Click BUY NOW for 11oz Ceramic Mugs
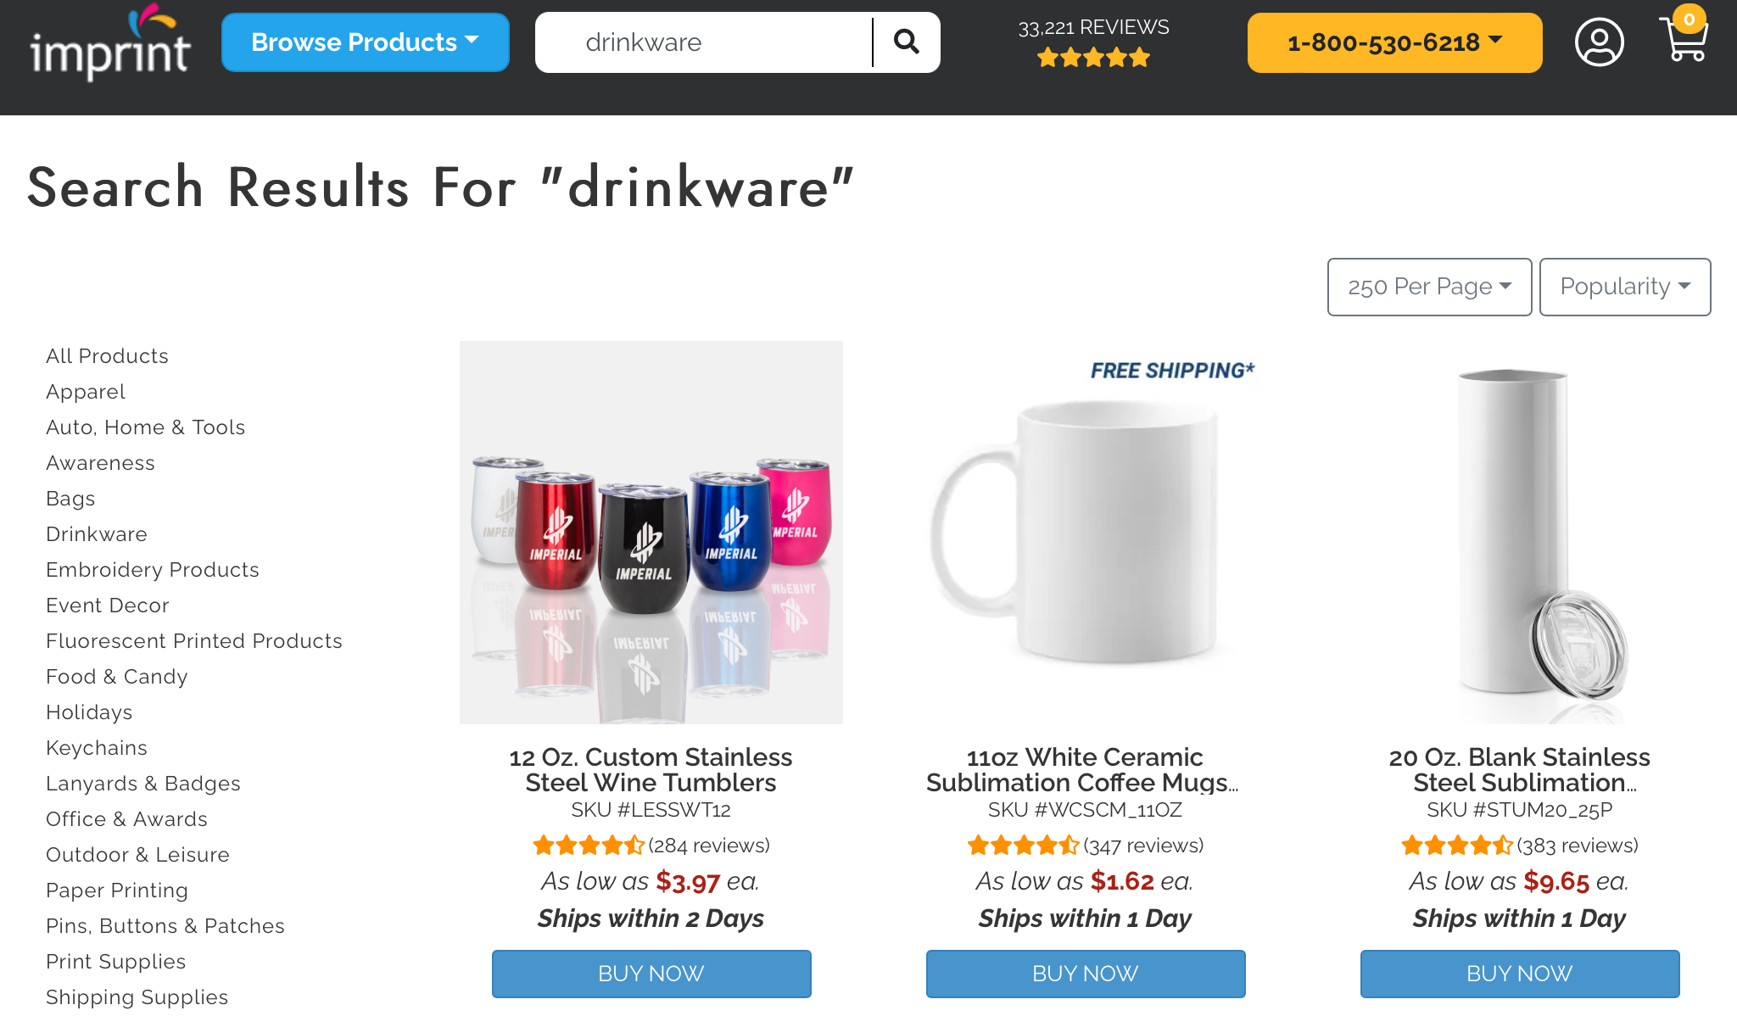This screenshot has height=1016, width=1737. 1086,974
